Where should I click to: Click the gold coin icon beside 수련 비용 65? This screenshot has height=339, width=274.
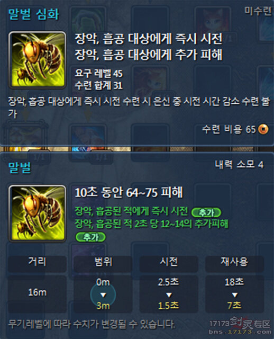[x=263, y=129]
